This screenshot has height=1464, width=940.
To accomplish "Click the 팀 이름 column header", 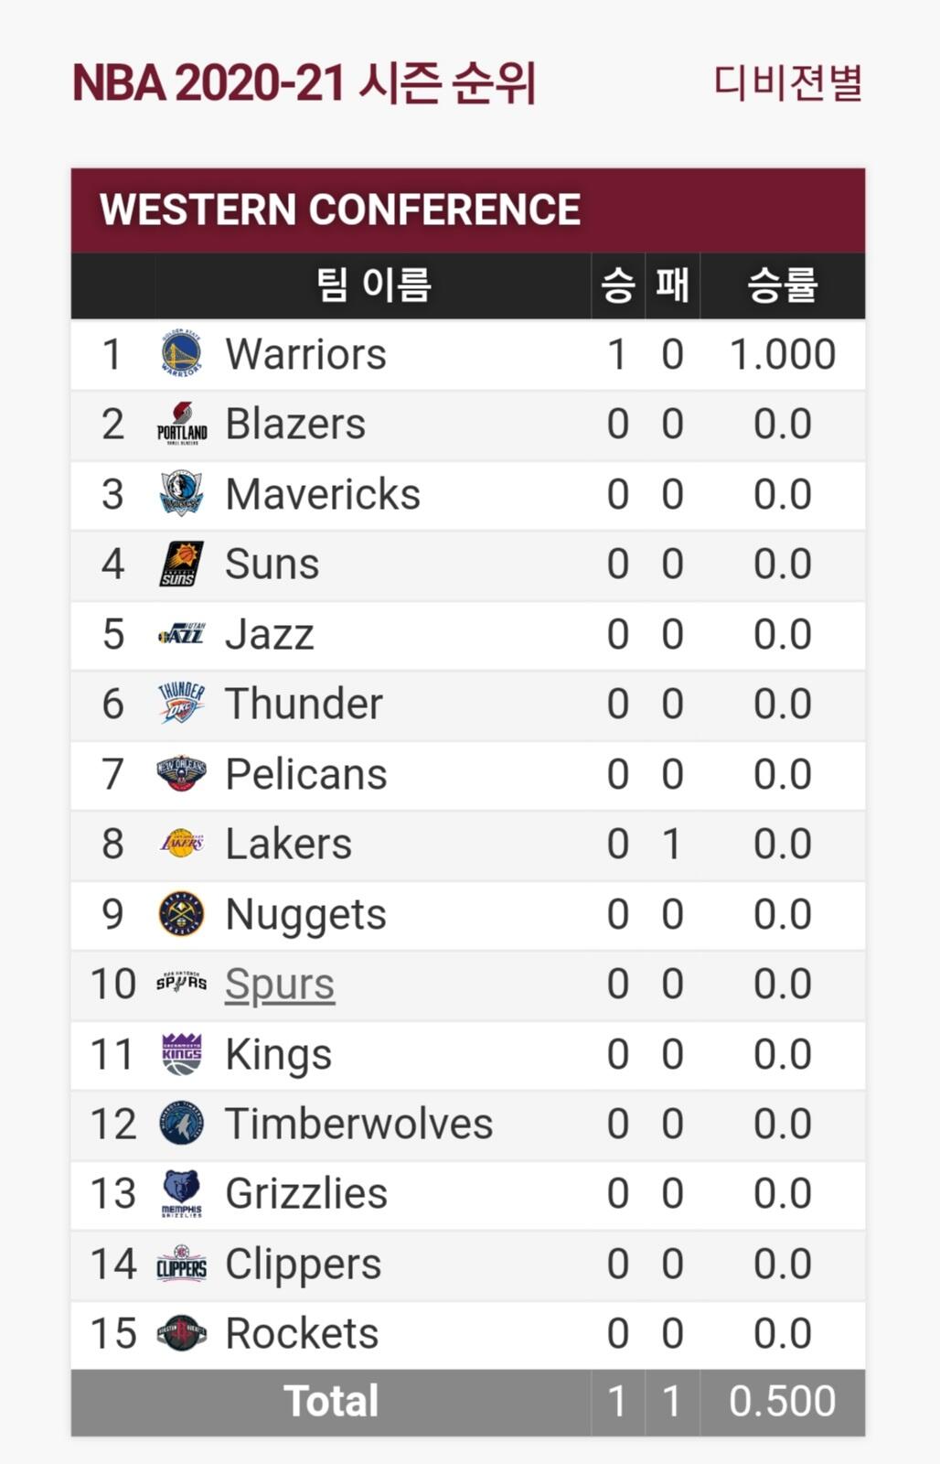I will tap(373, 285).
